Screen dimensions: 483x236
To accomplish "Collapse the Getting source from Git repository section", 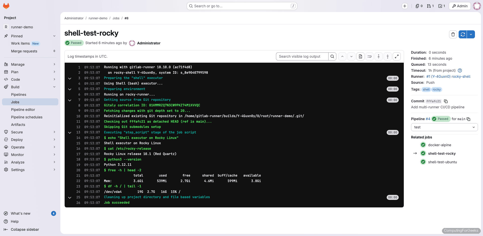I will point(70,100).
